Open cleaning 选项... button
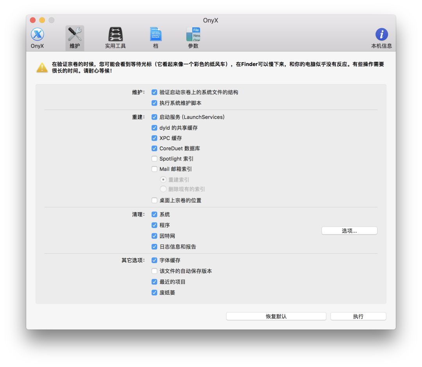The image size is (422, 367). [349, 231]
